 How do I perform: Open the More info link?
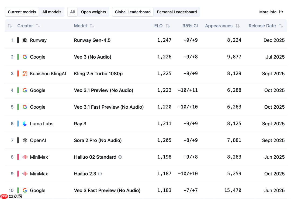pos(271,12)
